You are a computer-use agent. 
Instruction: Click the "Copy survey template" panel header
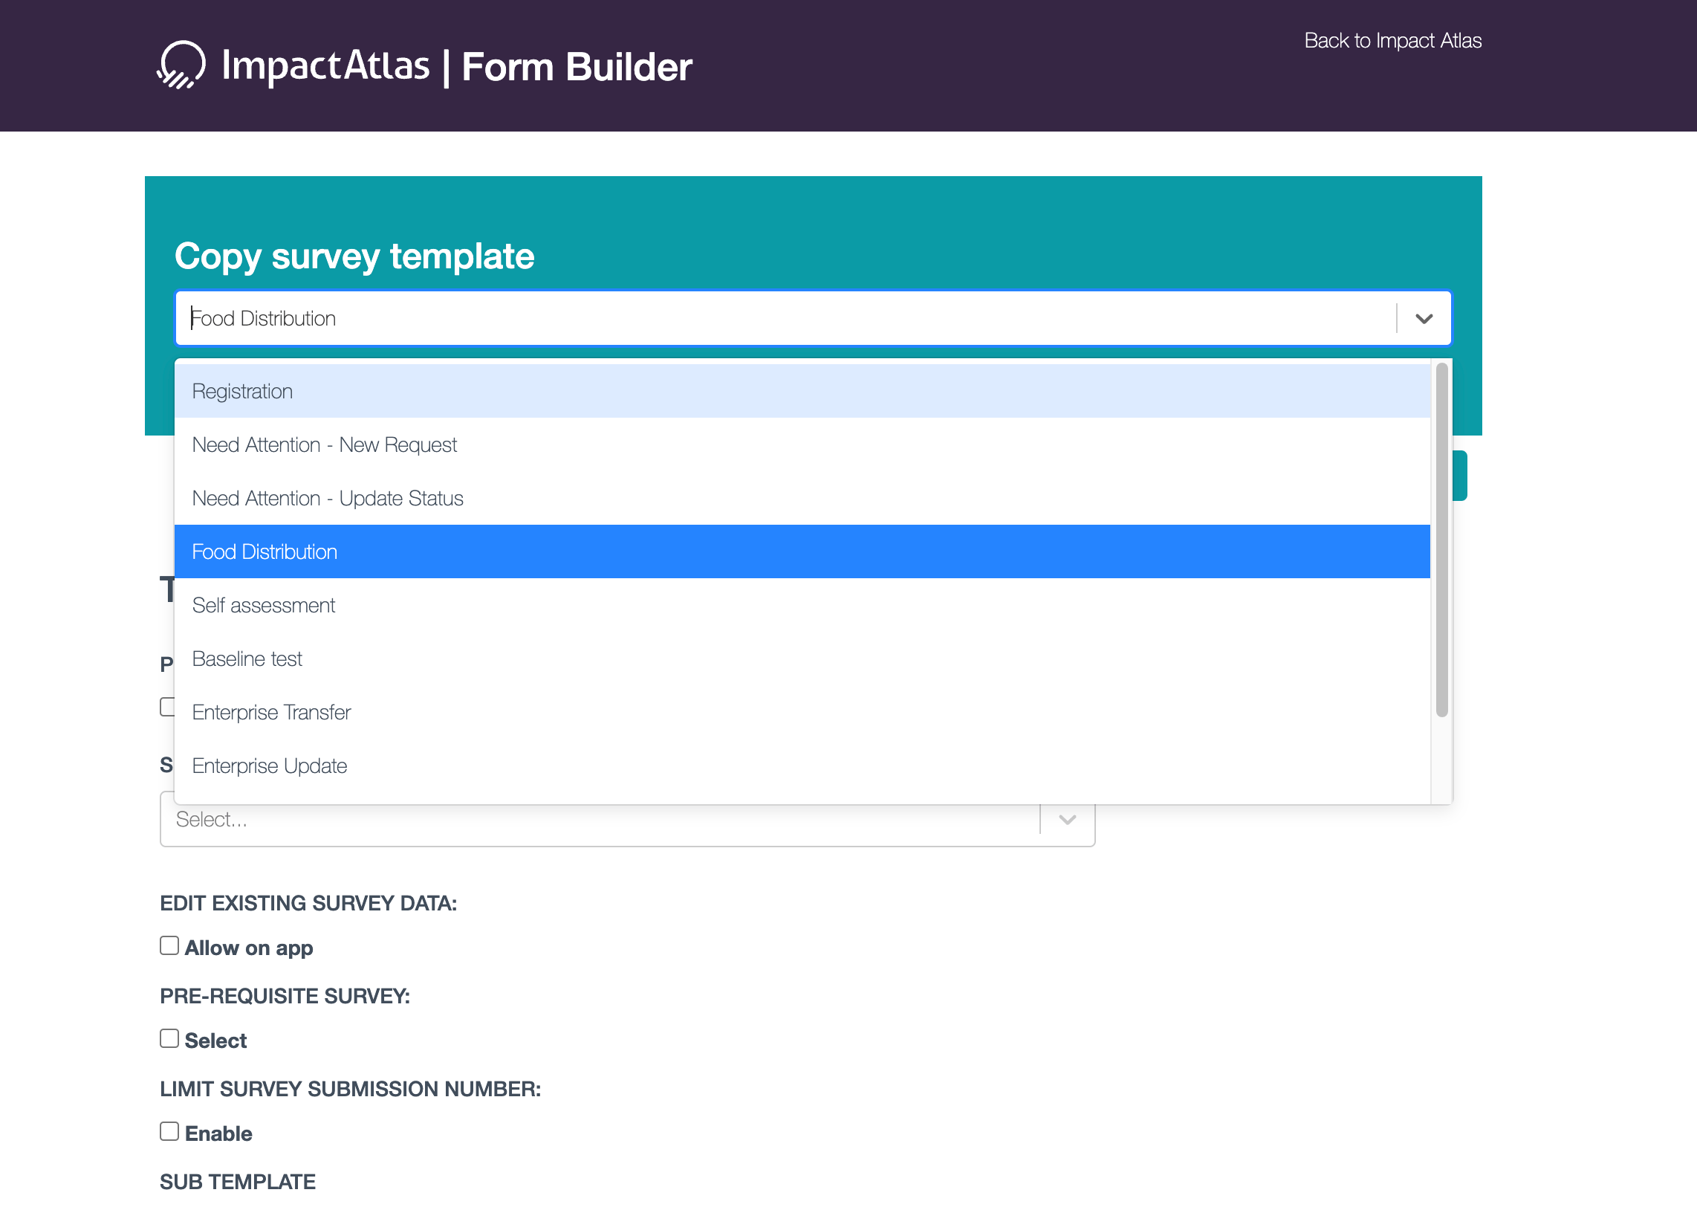(x=354, y=256)
